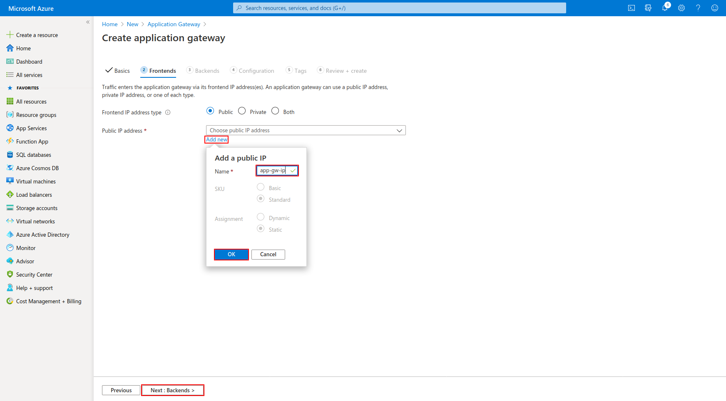This screenshot has width=726, height=401.
Task: Click the All services list icon
Action: (x=10, y=75)
